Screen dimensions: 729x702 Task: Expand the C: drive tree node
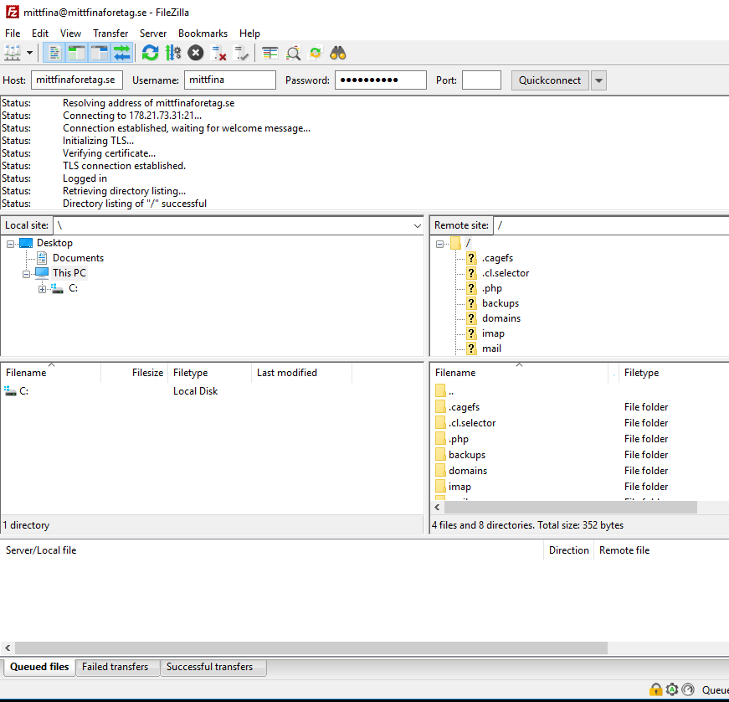tap(42, 289)
